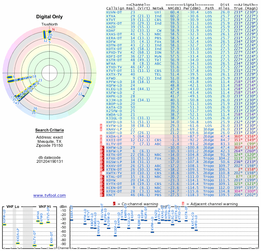The width and height of the screenshot is (261, 251).
Task: Select KXTX-TV callsign in the table
Action: (x=114, y=75)
